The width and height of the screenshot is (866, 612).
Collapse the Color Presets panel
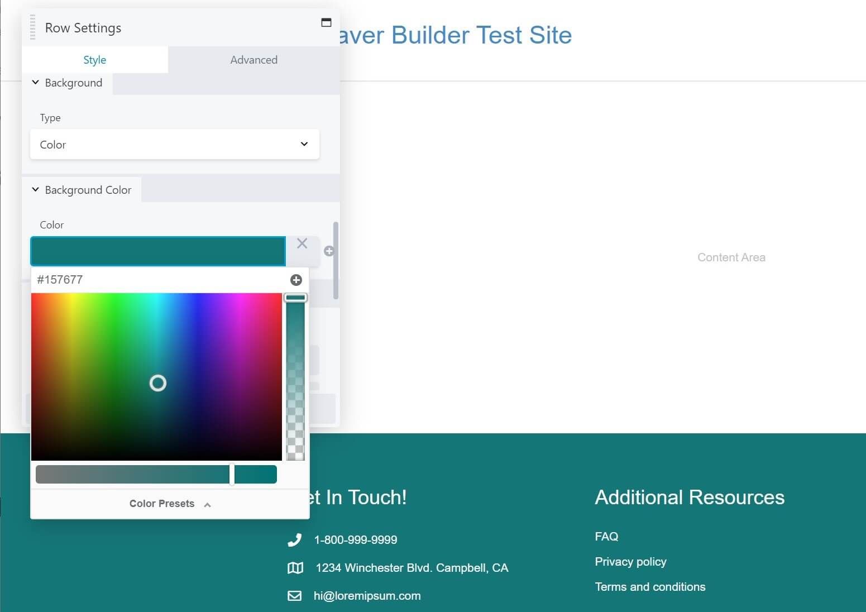169,503
